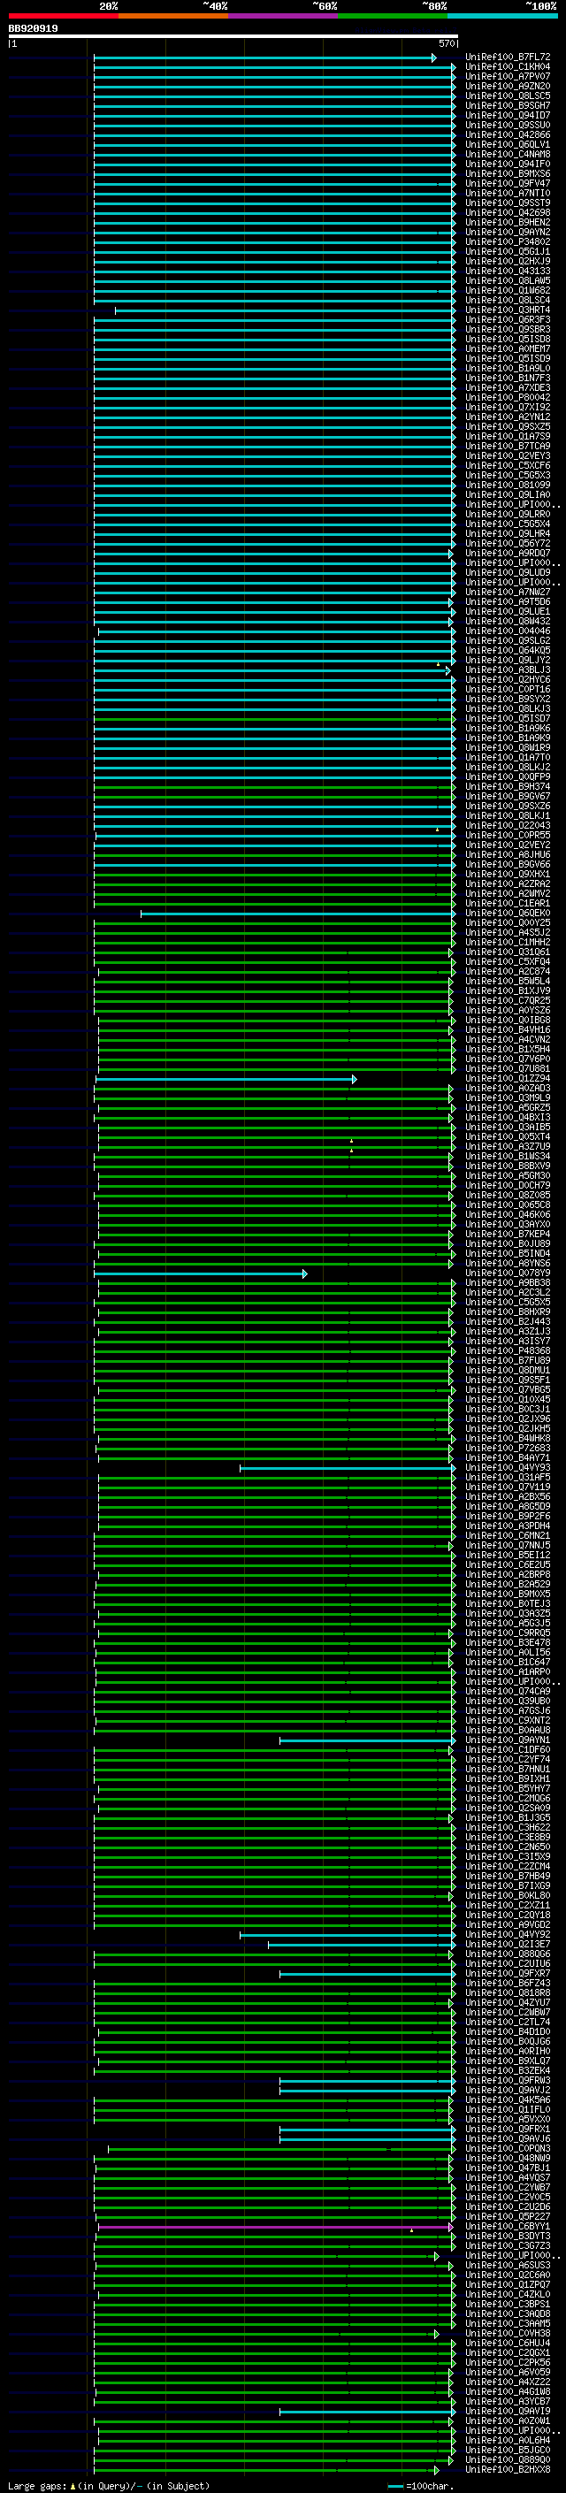Viewport: 566px width, 2493px height.
Task: Click the Large gaps legend text
Action: point(110,2485)
